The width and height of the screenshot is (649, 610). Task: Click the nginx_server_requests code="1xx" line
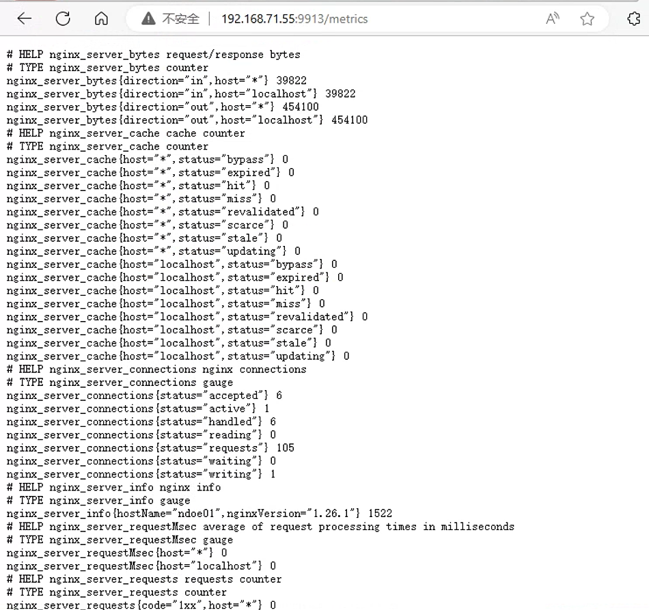141,605
